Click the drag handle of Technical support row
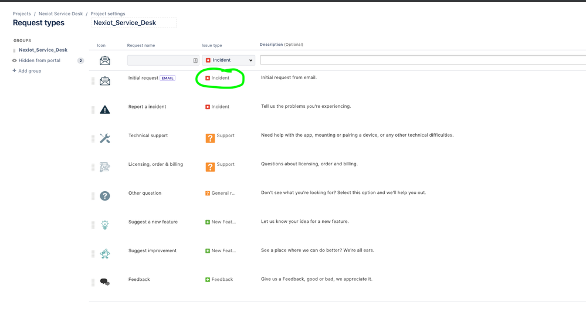Viewport: 586px width, 312px height. (93, 138)
